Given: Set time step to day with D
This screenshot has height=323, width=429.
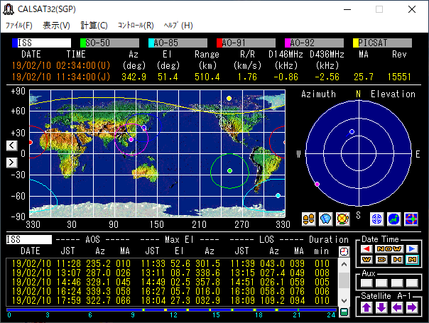Looking at the screenshot, I should (x=382, y=259).
